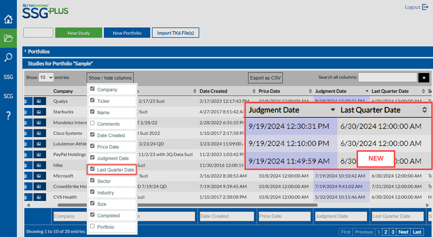Sort by the Company column header

pyautogui.click(x=63, y=91)
